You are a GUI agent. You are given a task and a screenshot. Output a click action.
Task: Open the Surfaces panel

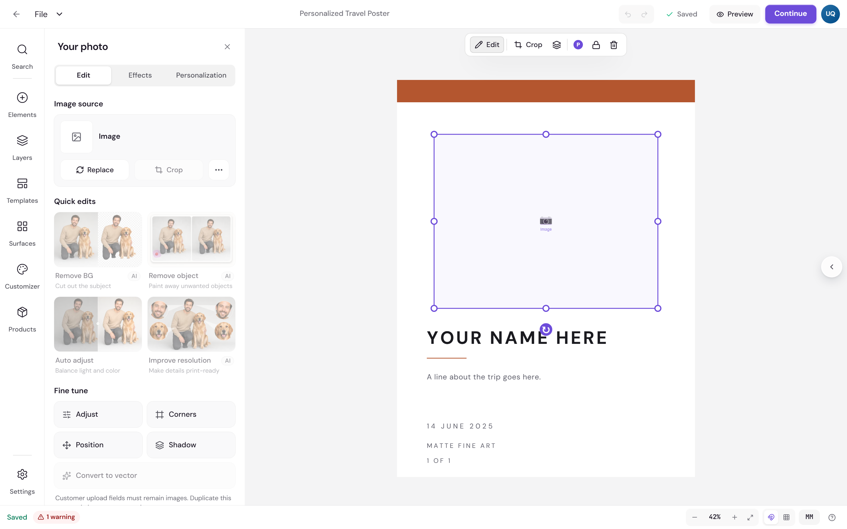click(x=22, y=234)
